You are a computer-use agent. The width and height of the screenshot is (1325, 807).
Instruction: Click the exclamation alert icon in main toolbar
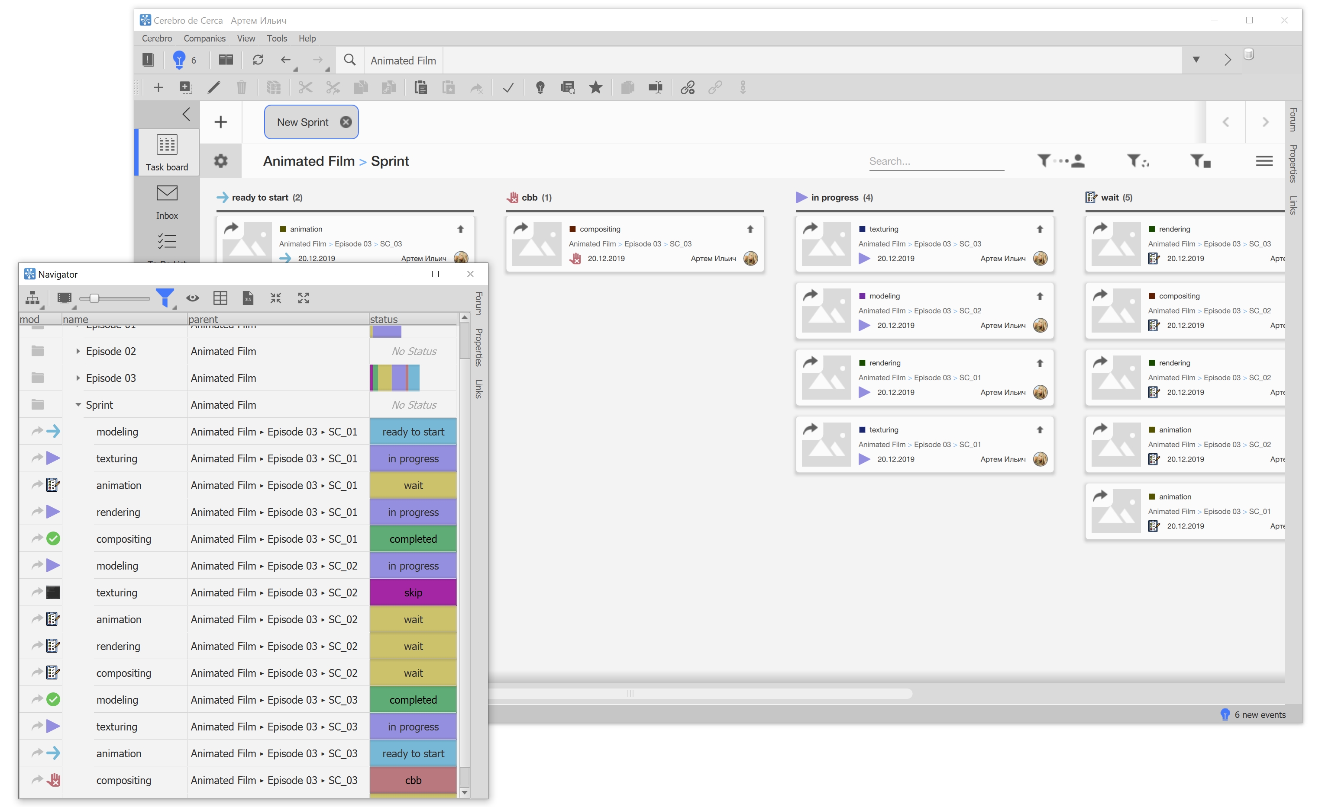[x=148, y=60]
